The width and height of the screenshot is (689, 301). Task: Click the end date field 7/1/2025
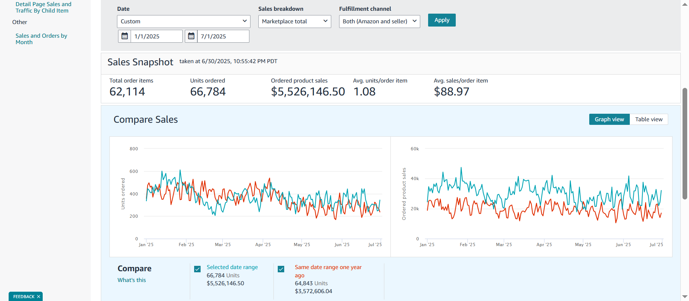pos(222,36)
